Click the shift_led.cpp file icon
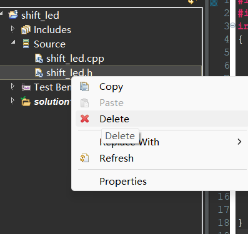Image resolution: width=248 pixels, height=234 pixels. pyautogui.click(x=39, y=59)
